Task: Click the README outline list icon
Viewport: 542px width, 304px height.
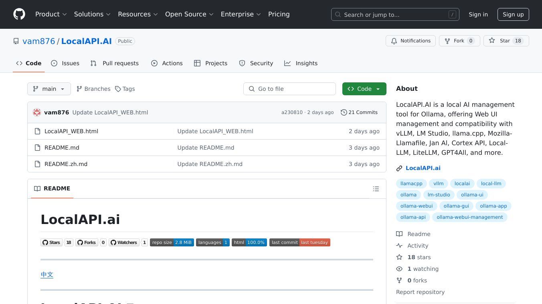Action: [x=376, y=189]
